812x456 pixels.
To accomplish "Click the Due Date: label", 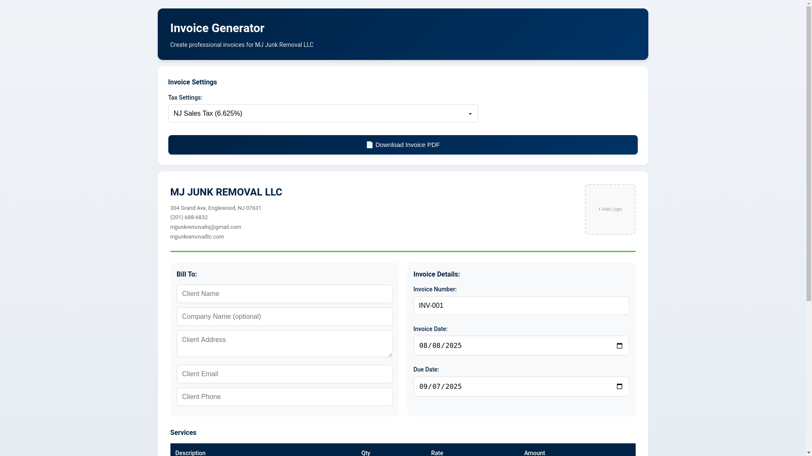I will pyautogui.click(x=426, y=369).
